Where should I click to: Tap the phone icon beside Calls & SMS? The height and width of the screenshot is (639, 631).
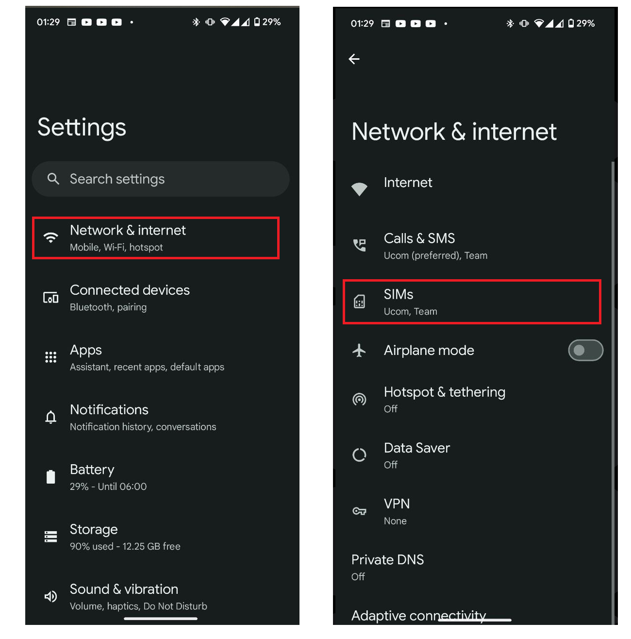click(359, 245)
